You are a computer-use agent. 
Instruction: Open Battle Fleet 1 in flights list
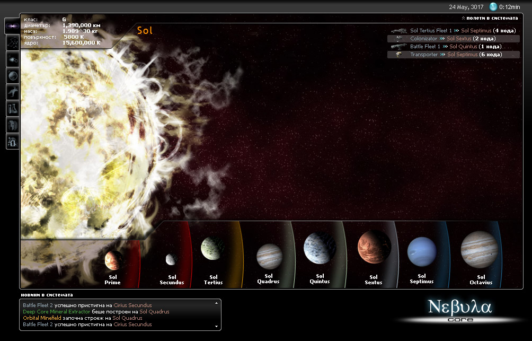point(425,47)
